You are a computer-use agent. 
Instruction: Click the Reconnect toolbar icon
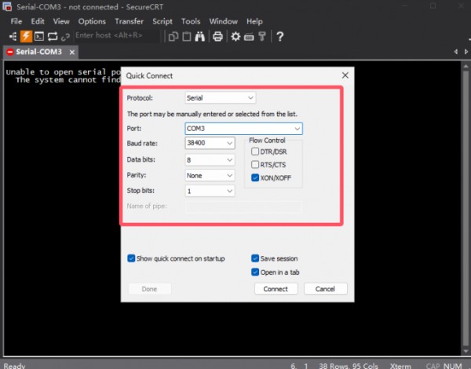click(x=53, y=37)
